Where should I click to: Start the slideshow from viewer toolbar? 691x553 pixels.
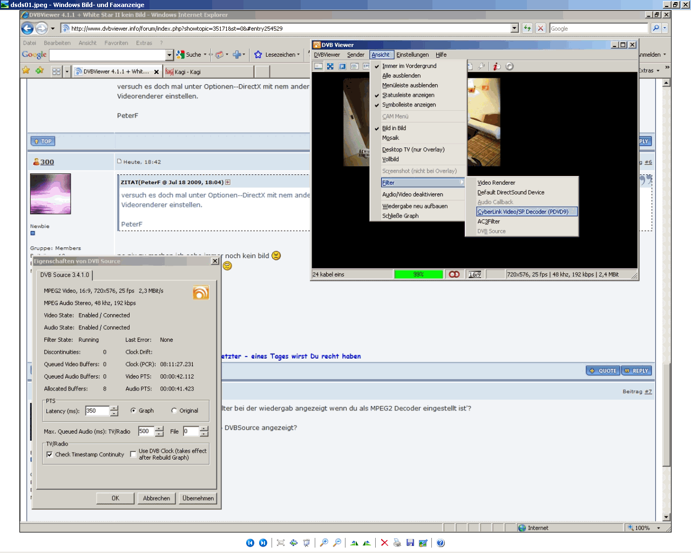click(307, 543)
